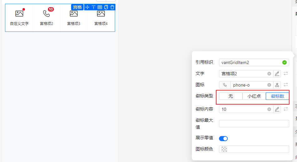The height and width of the screenshot is (162, 297).
Task: Select 徽标数 badge type
Action: point(277,96)
